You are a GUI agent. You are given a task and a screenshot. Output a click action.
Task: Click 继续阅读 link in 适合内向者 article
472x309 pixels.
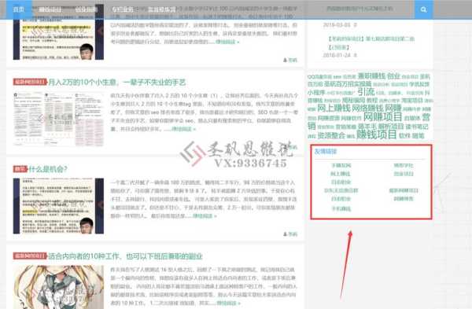(228, 303)
